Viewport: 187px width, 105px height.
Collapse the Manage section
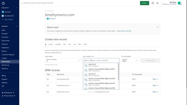17,26
